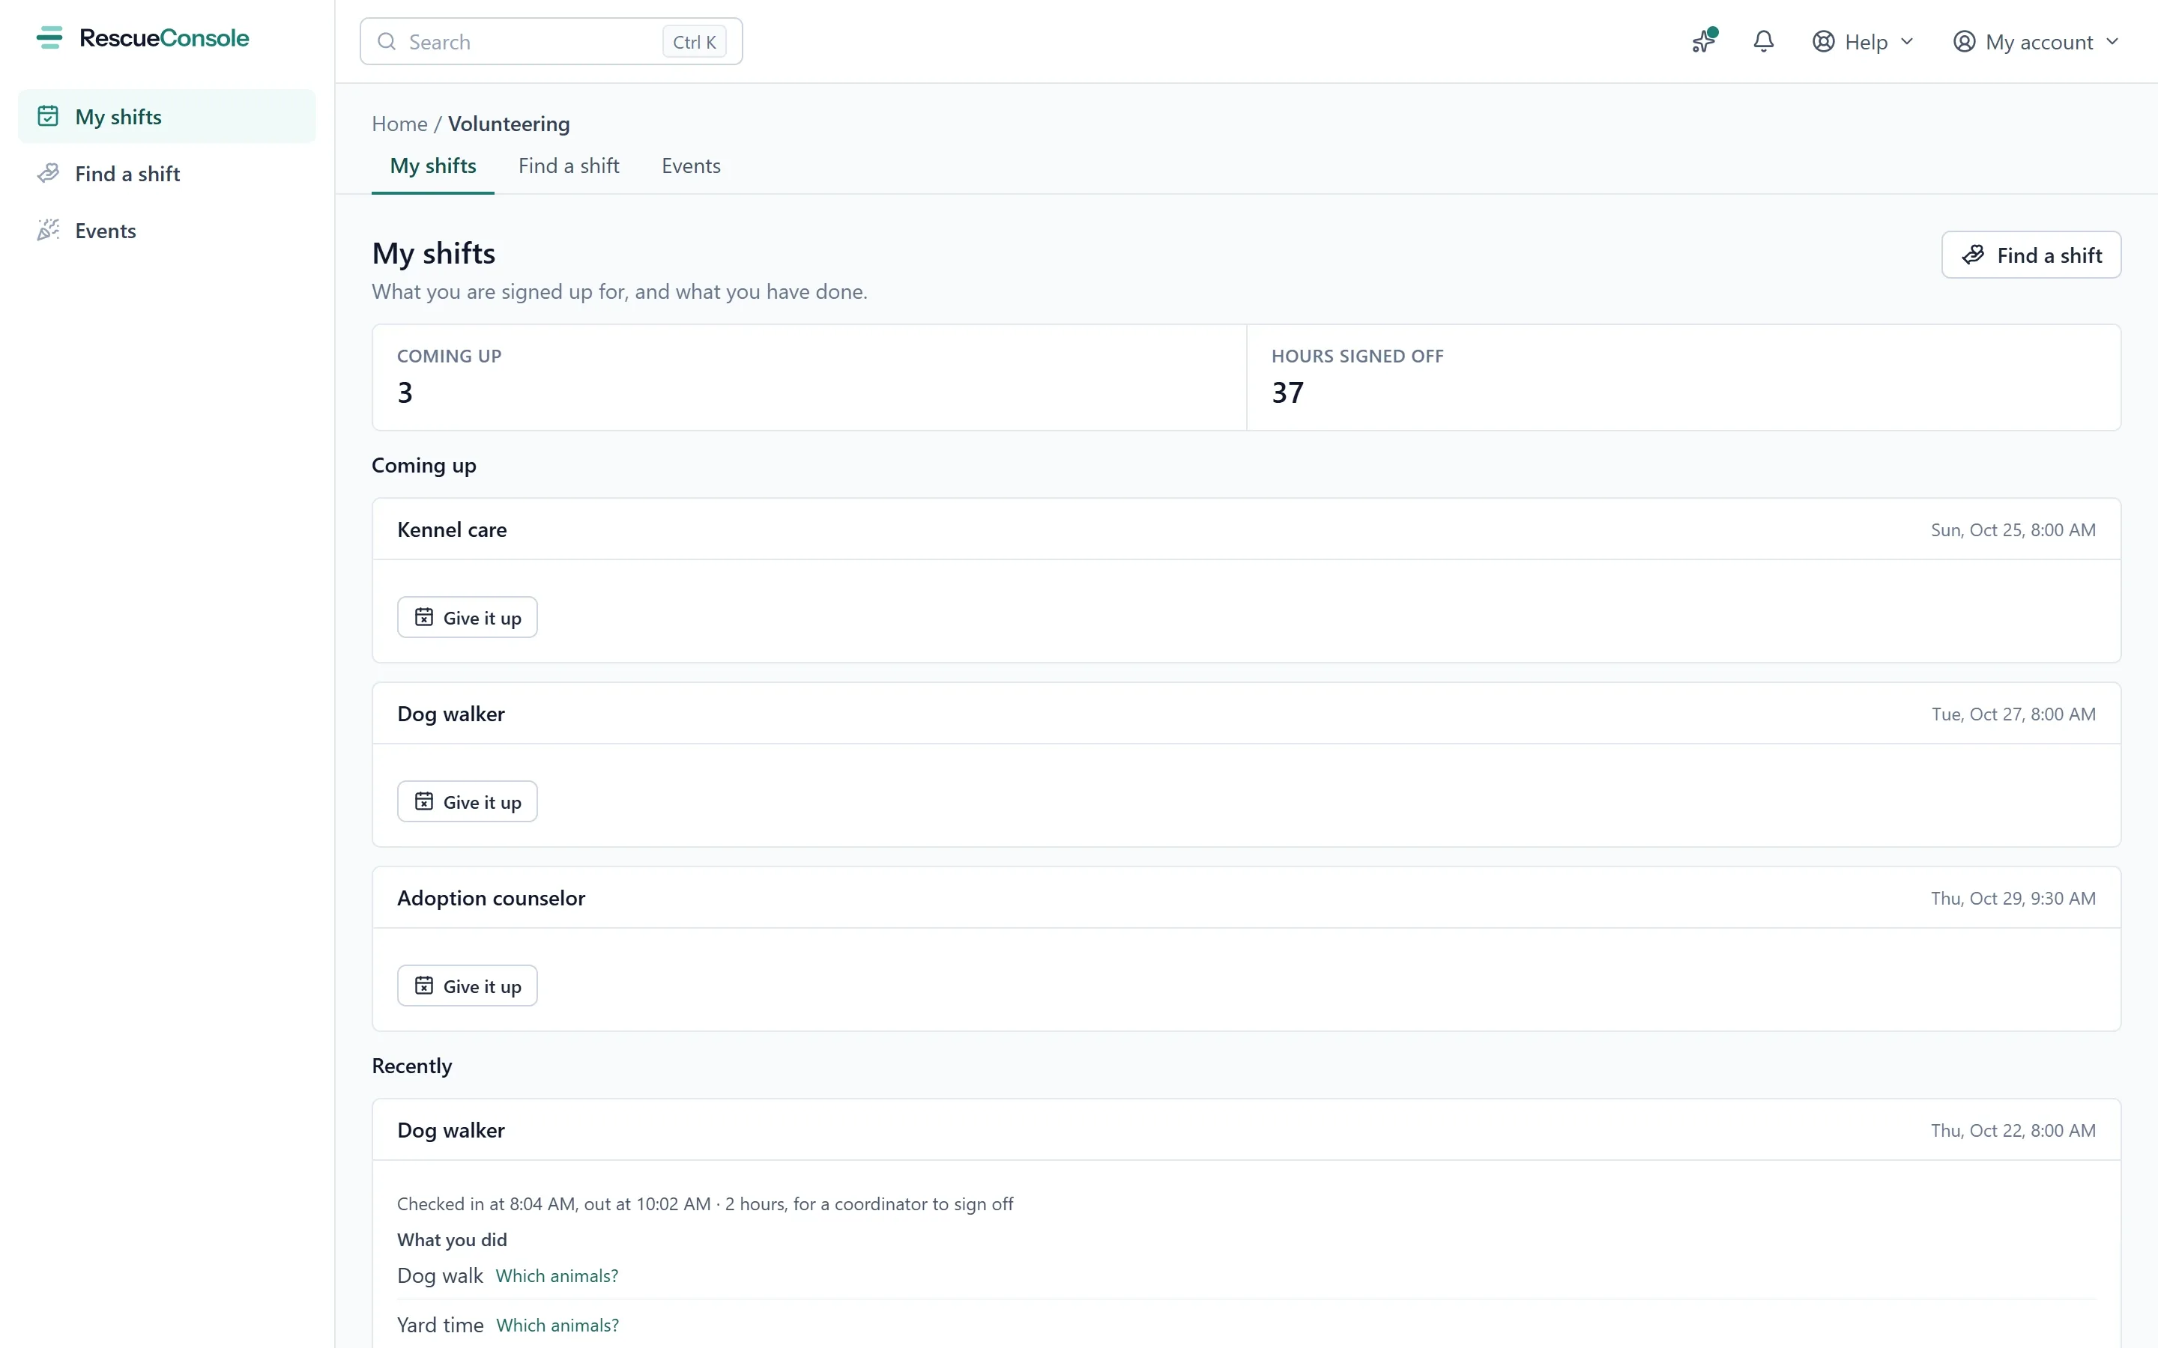Focus the Search input field
2158x1348 pixels.
pyautogui.click(x=551, y=42)
